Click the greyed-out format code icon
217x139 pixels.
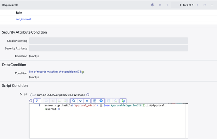point(53,101)
